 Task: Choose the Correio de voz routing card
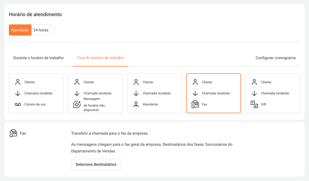coord(36,93)
